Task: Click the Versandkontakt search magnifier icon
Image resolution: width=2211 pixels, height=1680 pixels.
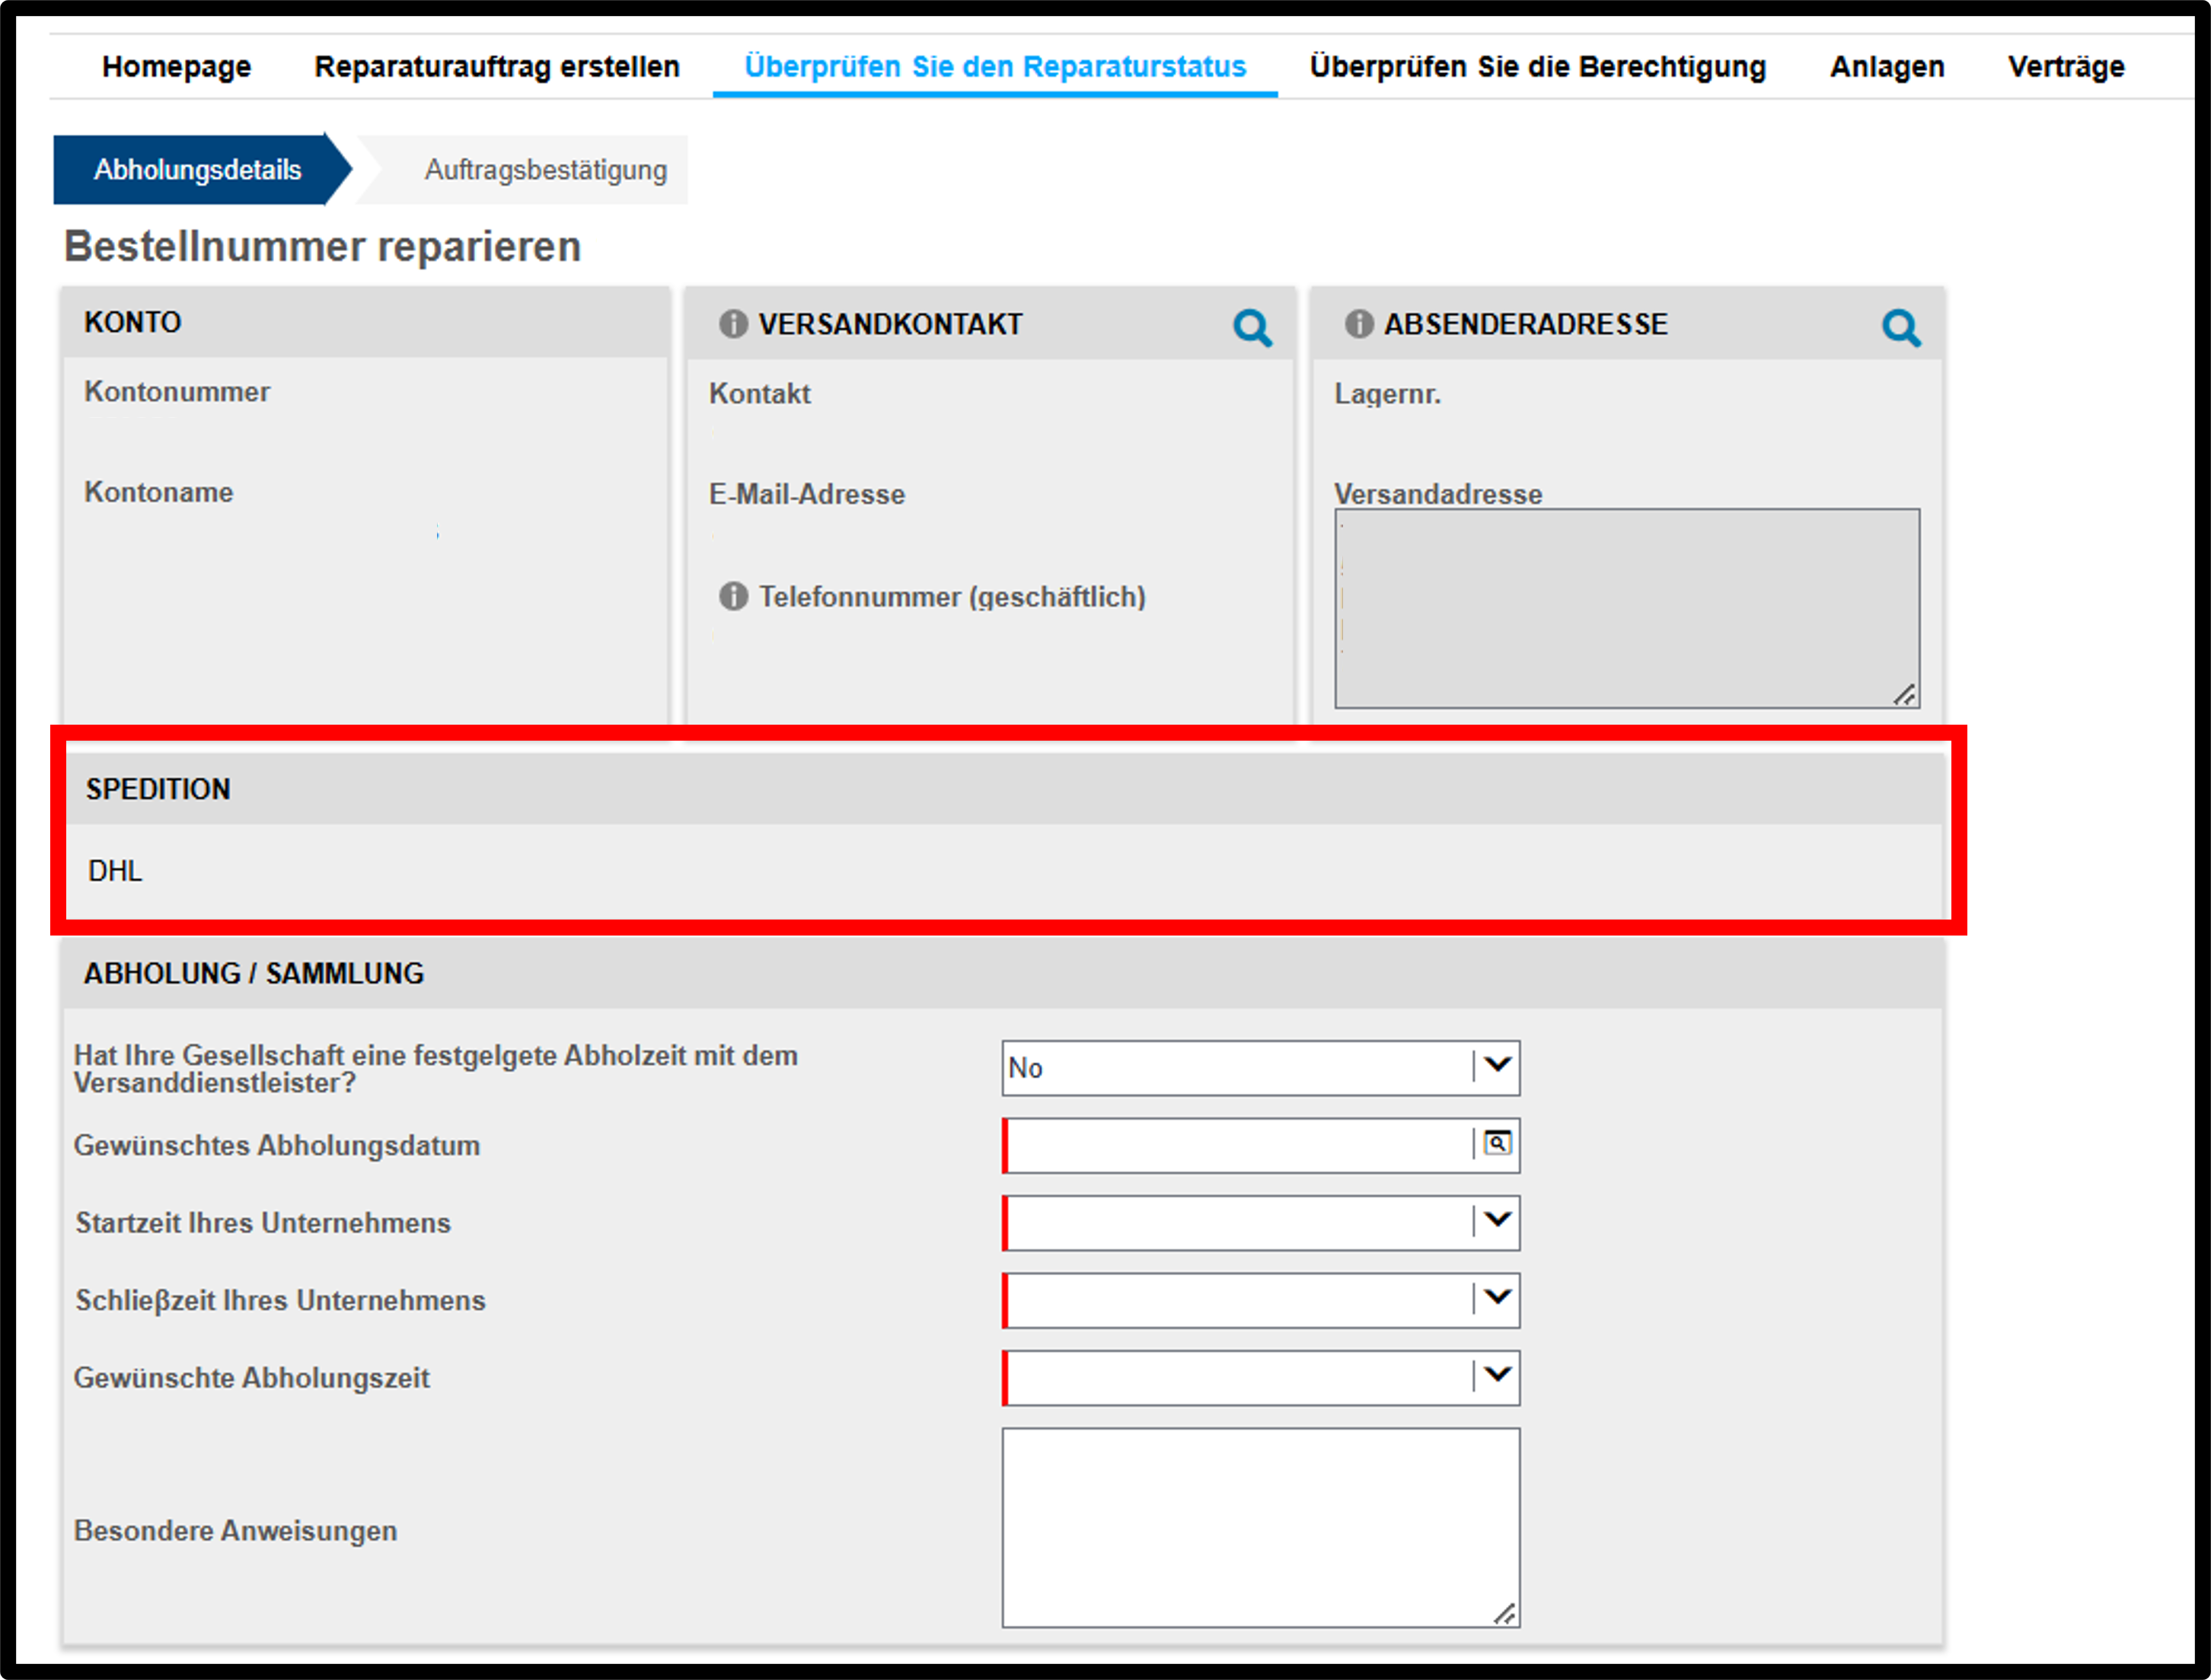Action: pyautogui.click(x=1252, y=327)
